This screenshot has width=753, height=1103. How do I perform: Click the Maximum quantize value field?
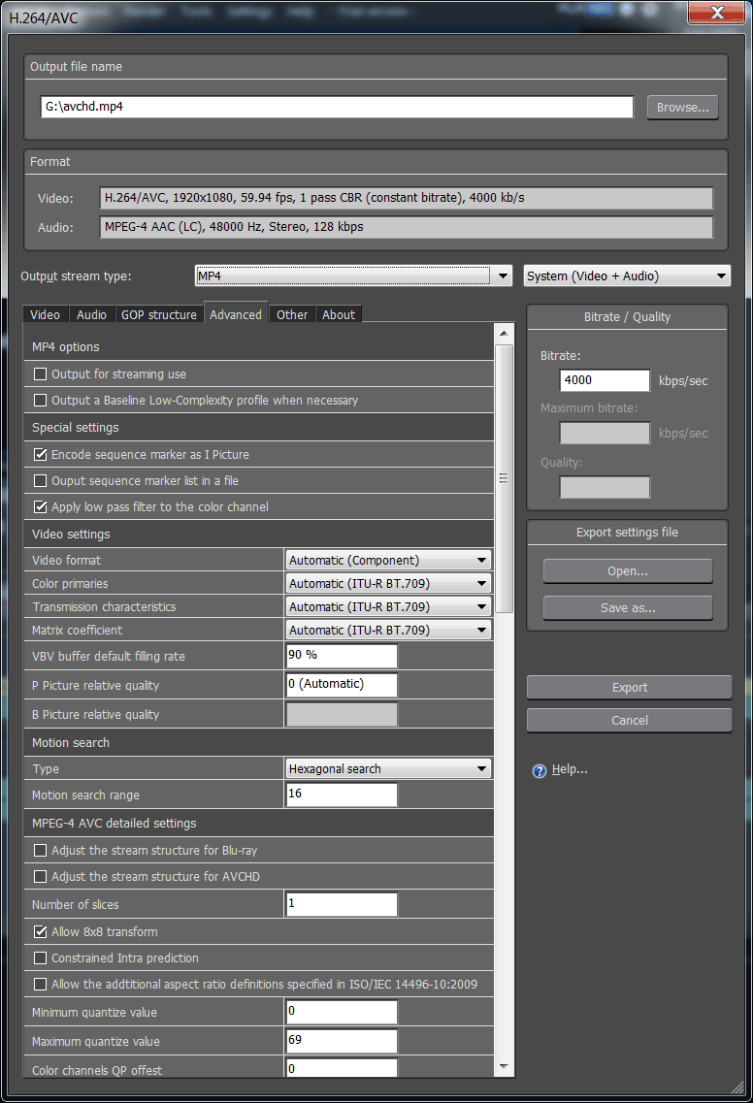342,1040
